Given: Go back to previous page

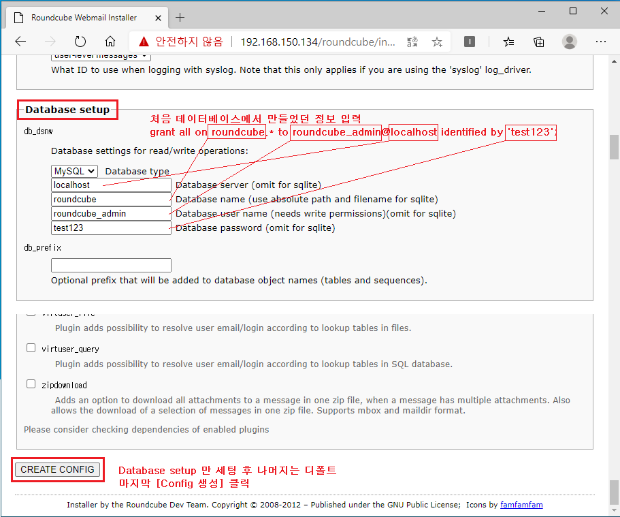Looking at the screenshot, I should coord(20,41).
